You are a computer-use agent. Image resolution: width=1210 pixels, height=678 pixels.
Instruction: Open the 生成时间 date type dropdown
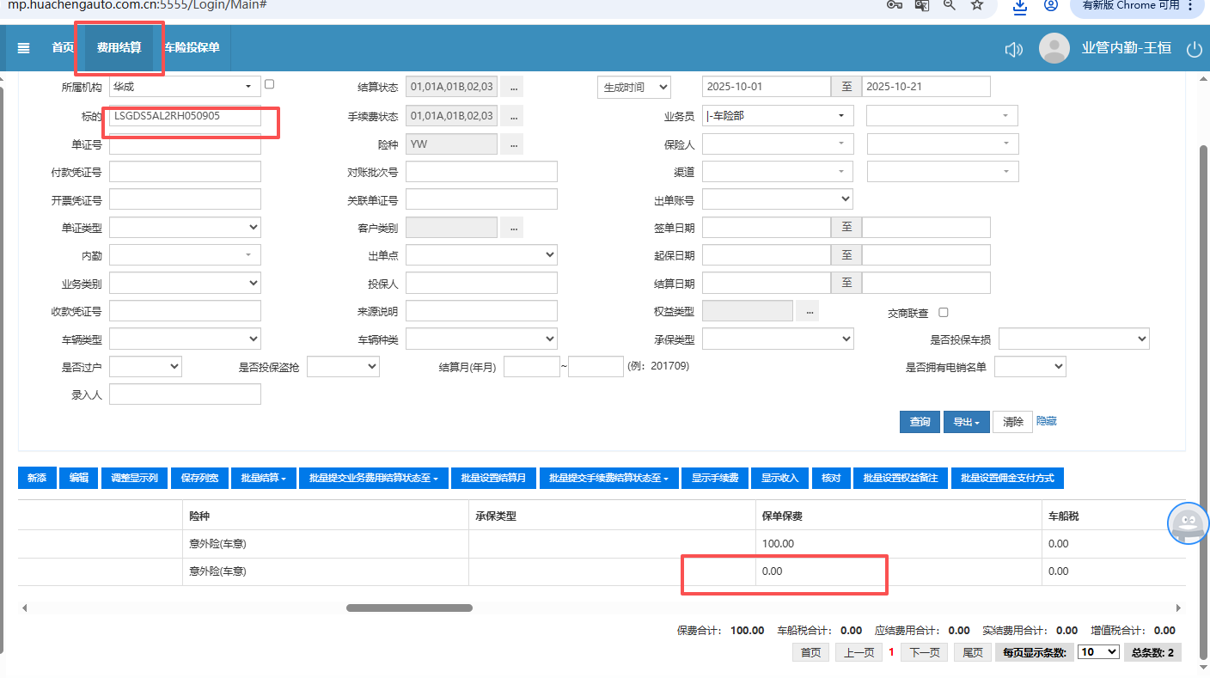click(x=633, y=87)
